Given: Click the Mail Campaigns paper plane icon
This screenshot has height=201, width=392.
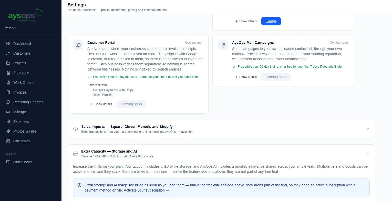Looking at the screenshot, I should pos(223,45).
